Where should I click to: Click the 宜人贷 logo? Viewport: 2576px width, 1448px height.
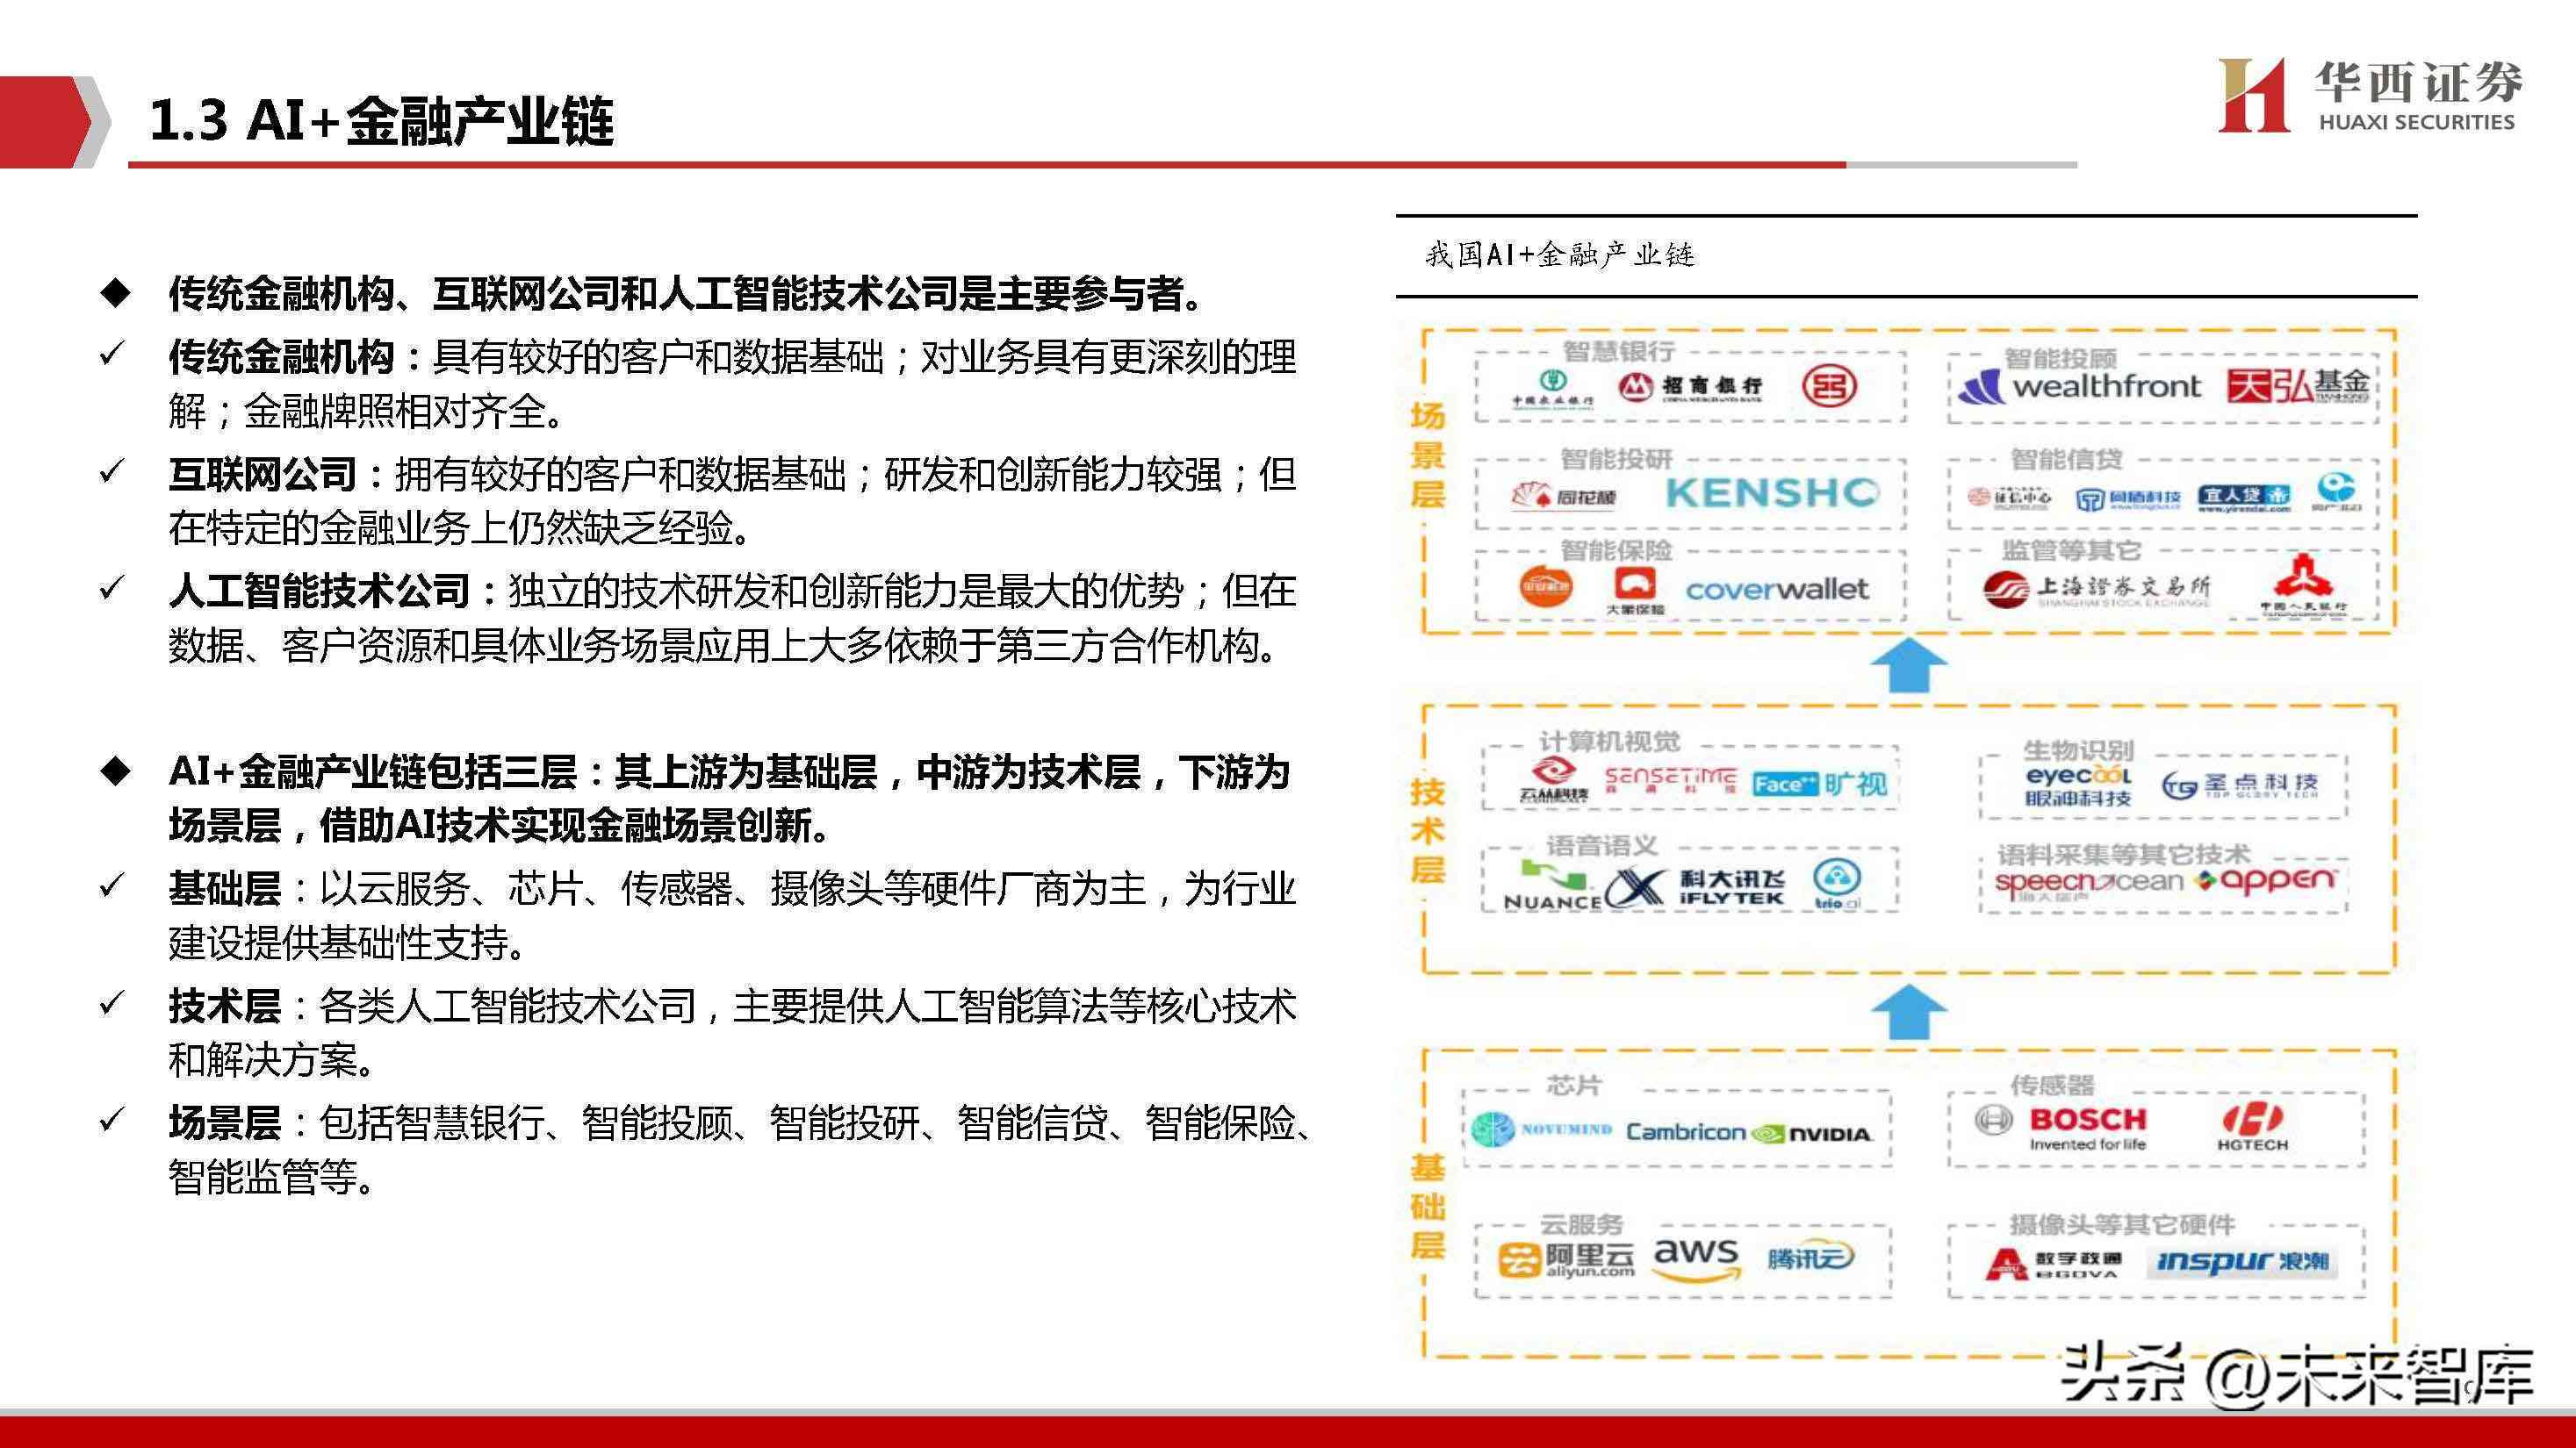click(x=2244, y=498)
